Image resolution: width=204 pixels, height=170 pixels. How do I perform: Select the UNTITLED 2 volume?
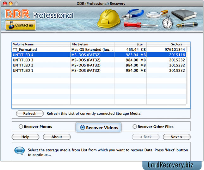point(99,65)
